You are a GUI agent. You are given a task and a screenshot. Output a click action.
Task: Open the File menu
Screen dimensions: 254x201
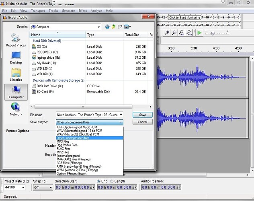pyautogui.click(x=5, y=11)
